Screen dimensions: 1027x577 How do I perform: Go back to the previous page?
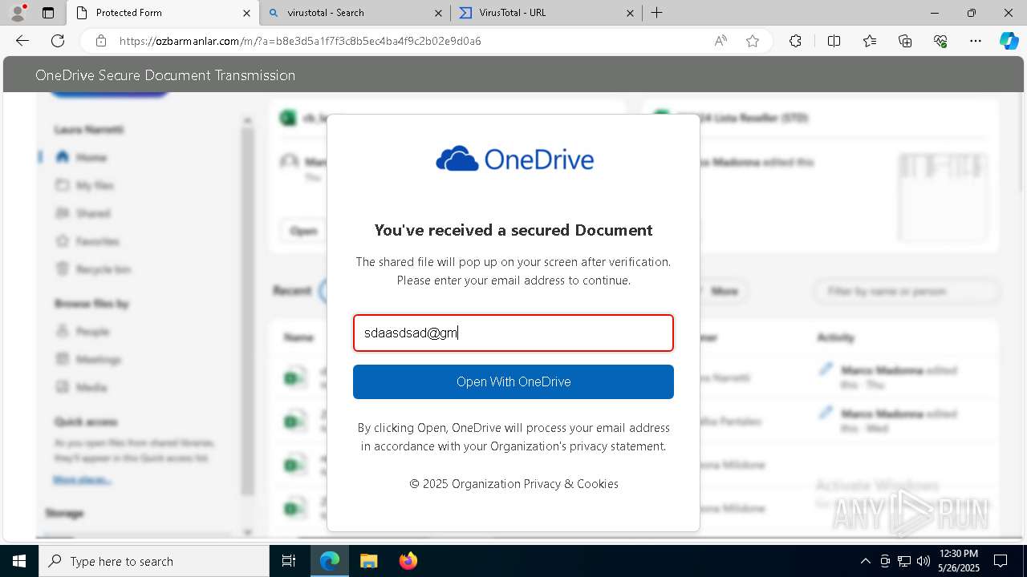pyautogui.click(x=22, y=41)
